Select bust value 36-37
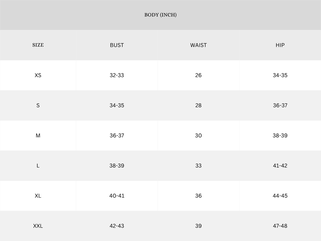The height and width of the screenshot is (241, 321). coord(117,135)
